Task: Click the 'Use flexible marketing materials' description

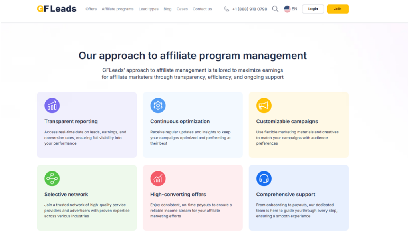Action: click(297, 138)
